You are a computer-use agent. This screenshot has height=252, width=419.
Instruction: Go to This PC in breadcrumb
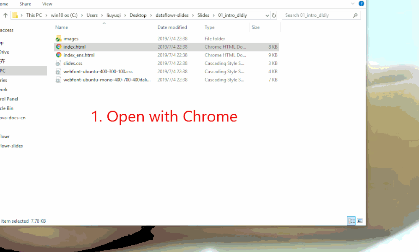tap(34, 15)
